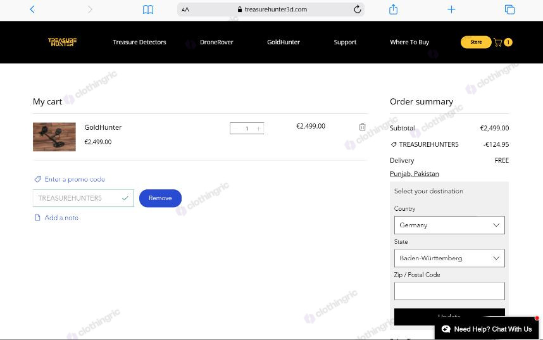Click the promo code tag icon
This screenshot has height=340, width=543.
(37, 179)
